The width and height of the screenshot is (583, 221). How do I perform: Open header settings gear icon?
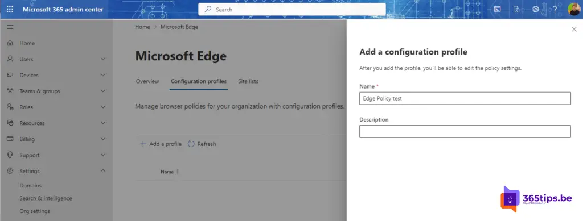click(535, 9)
